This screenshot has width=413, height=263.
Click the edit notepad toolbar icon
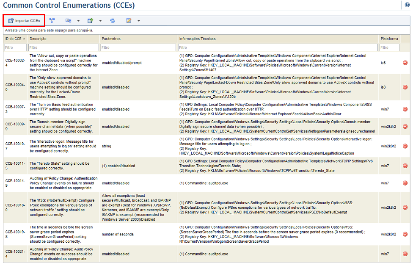[129, 21]
